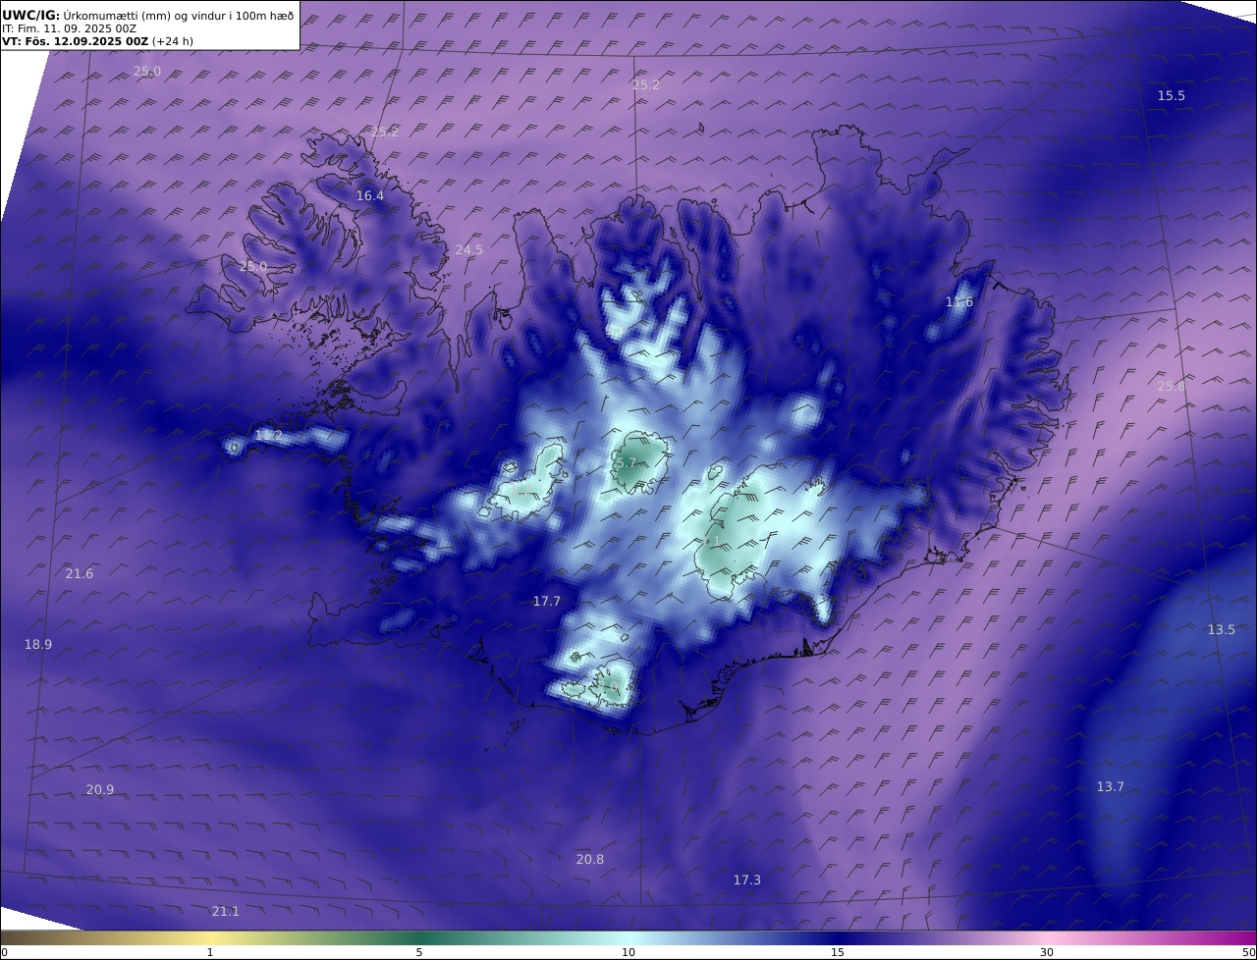Screen dimensions: 1257x960
Task: Click the 'IT: Fim. 11. 09. 2025 00Z' line
Action: click(x=69, y=28)
